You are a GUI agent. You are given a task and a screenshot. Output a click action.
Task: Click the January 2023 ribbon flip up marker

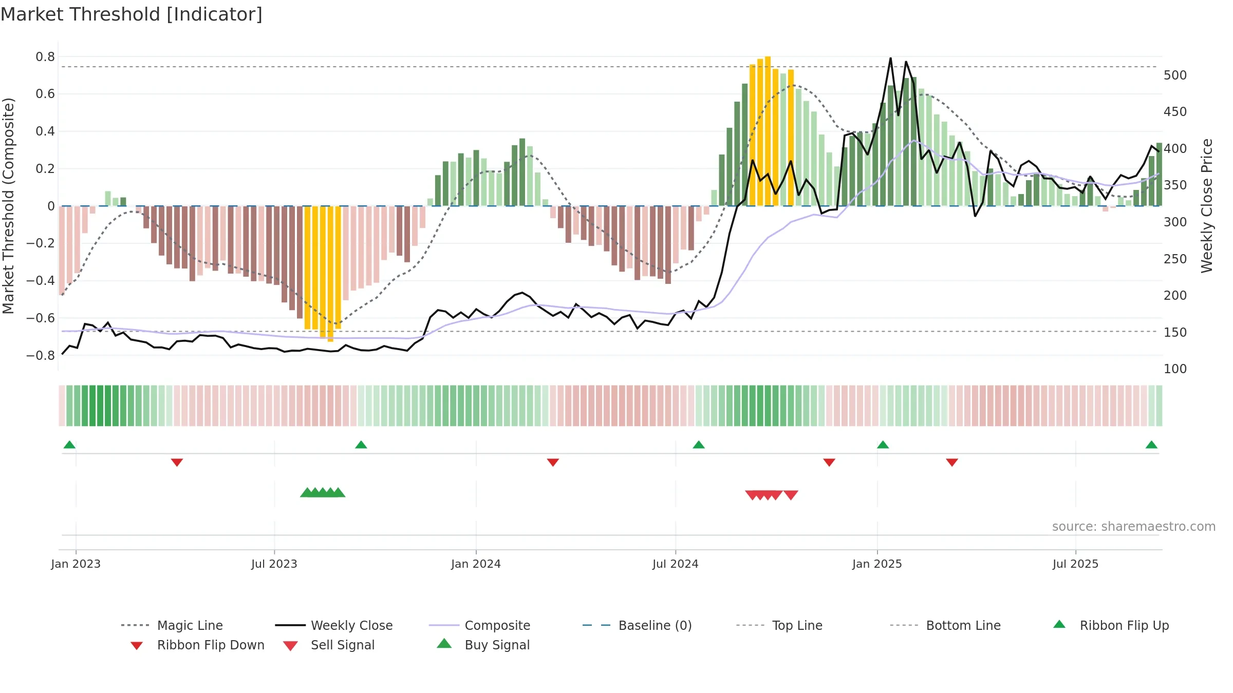point(69,445)
